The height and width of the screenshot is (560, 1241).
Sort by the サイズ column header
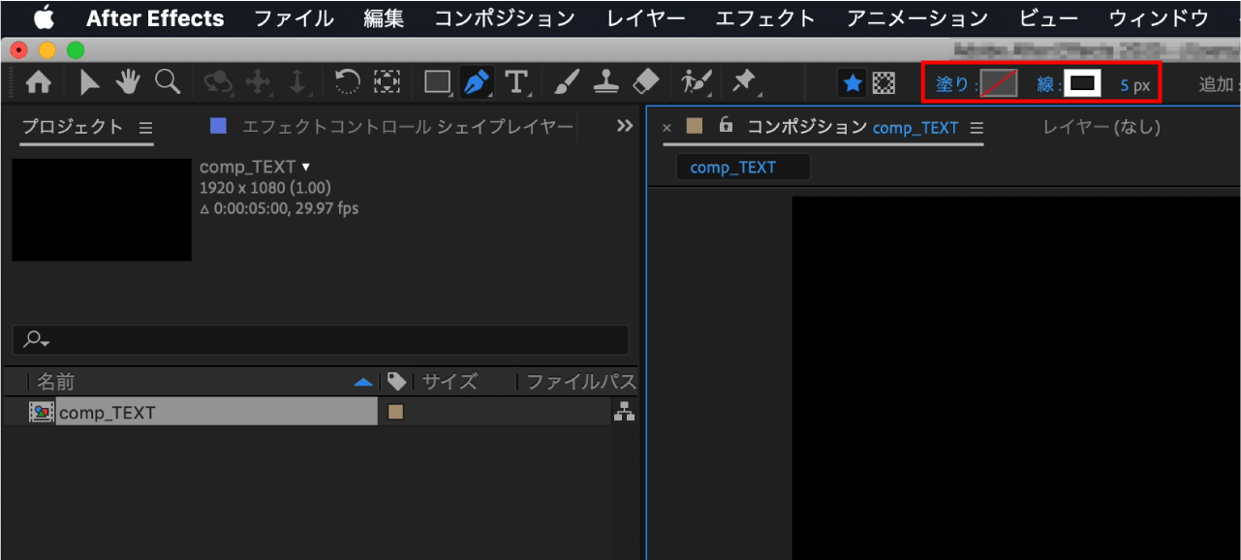click(x=450, y=382)
